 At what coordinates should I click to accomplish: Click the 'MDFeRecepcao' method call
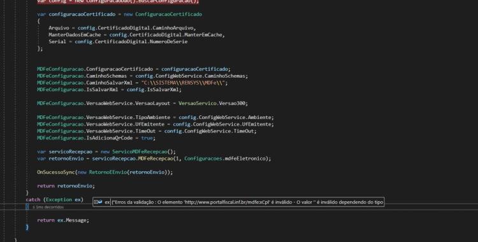click(x=156, y=159)
